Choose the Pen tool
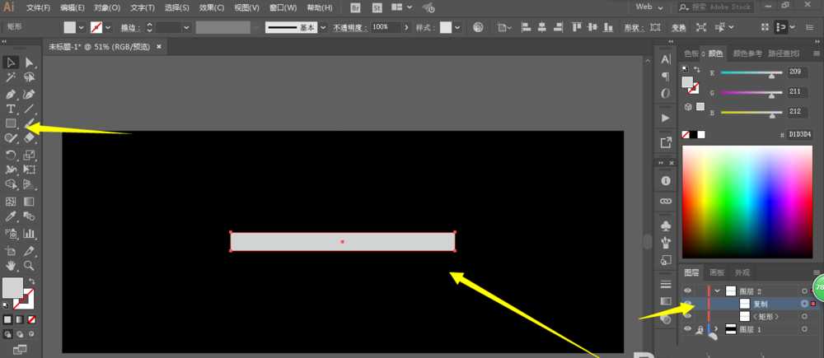Viewport: 824px width, 358px height. 11,95
